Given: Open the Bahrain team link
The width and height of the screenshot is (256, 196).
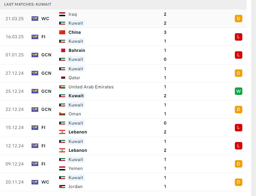Looking at the screenshot, I should point(77,50).
